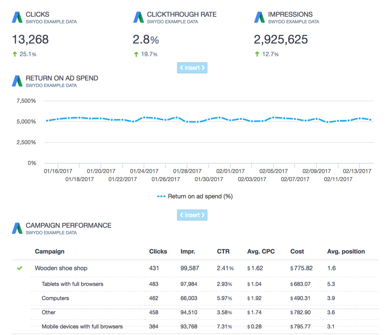Click the AdWords icon beside the Clicks title

[17, 17]
